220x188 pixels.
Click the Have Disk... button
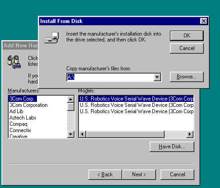(x=172, y=147)
